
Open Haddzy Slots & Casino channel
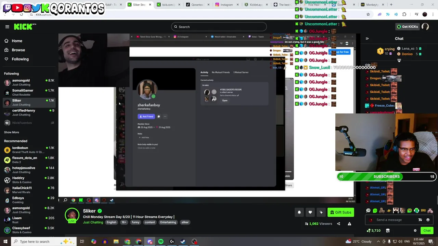coord(29,180)
